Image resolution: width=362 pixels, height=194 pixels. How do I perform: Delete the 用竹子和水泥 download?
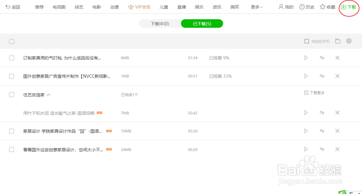(x=337, y=113)
